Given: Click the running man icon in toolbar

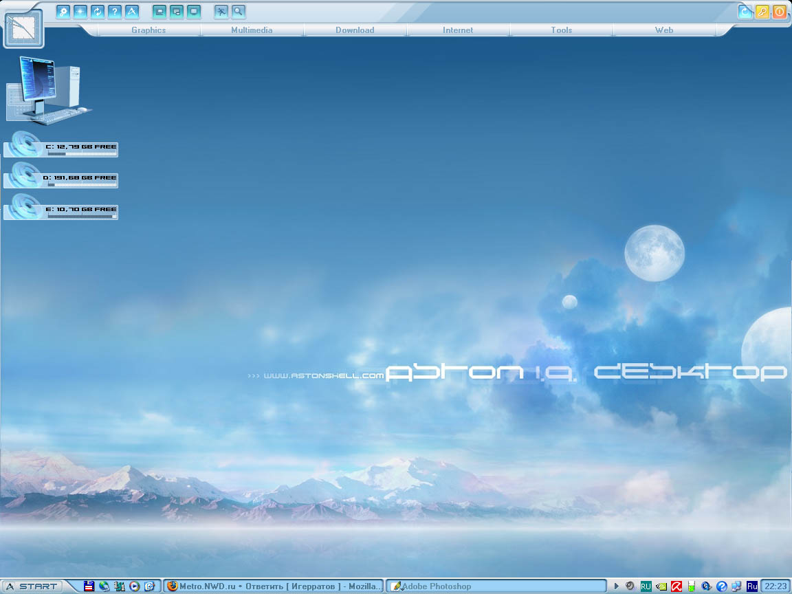Looking at the screenshot, I should (221, 12).
